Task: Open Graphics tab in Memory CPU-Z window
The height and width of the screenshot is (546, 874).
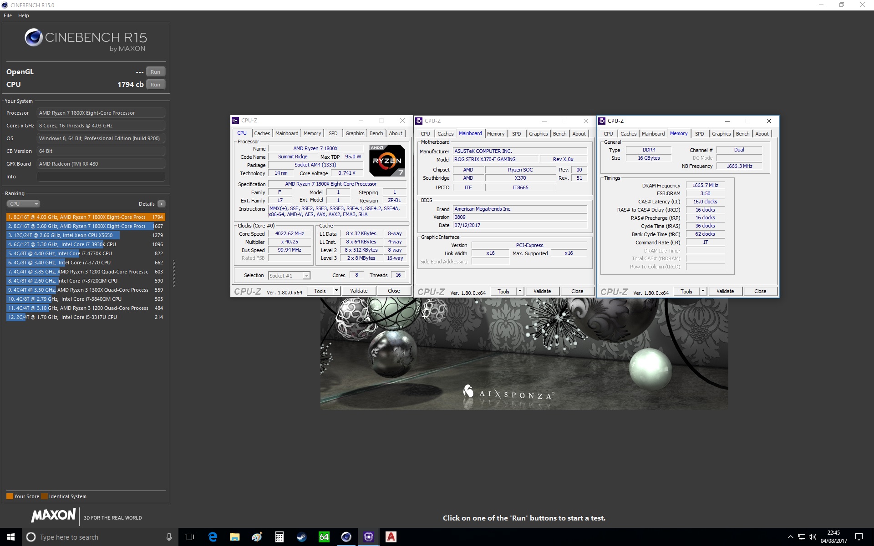Action: tap(721, 134)
